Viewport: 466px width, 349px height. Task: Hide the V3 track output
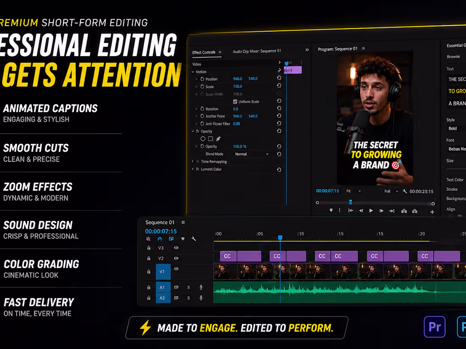pos(176,248)
